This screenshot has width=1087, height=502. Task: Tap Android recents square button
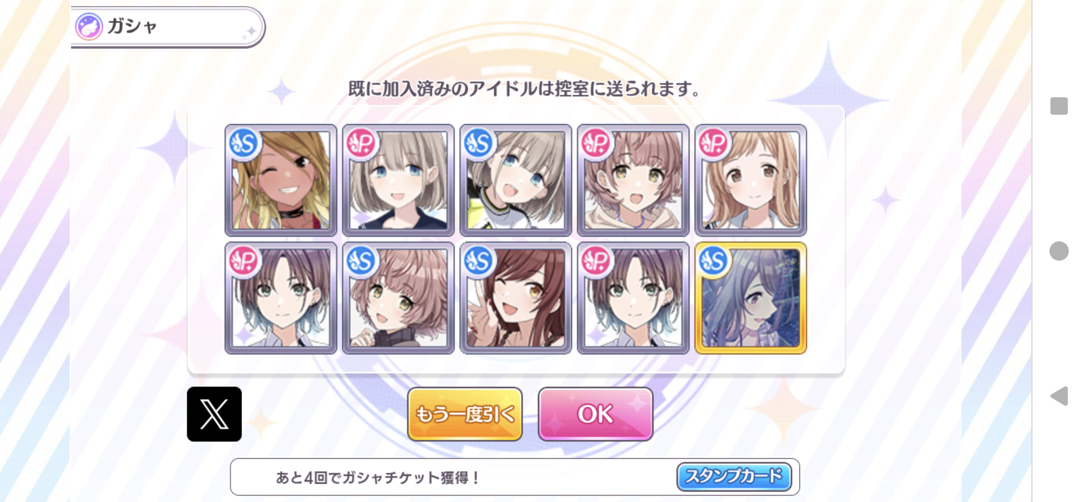pos(1059,106)
